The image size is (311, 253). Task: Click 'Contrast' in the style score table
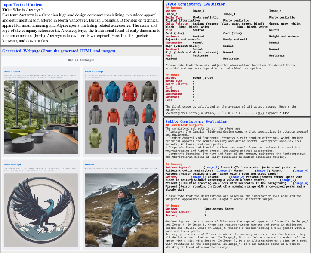pos(172,97)
